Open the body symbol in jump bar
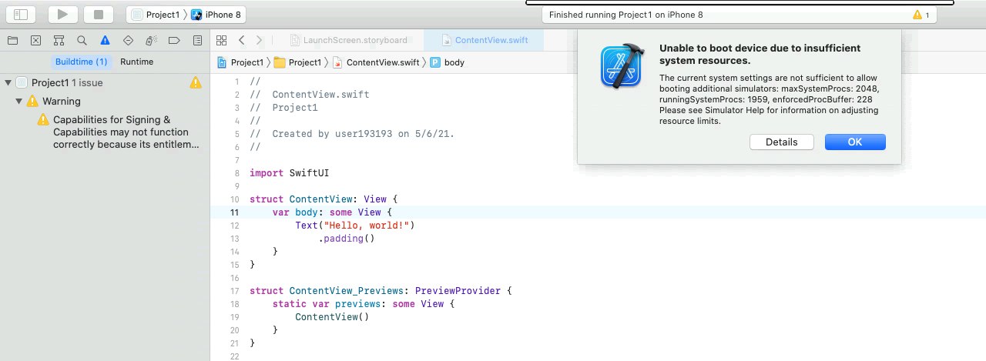This screenshot has height=361, width=986. point(448,62)
